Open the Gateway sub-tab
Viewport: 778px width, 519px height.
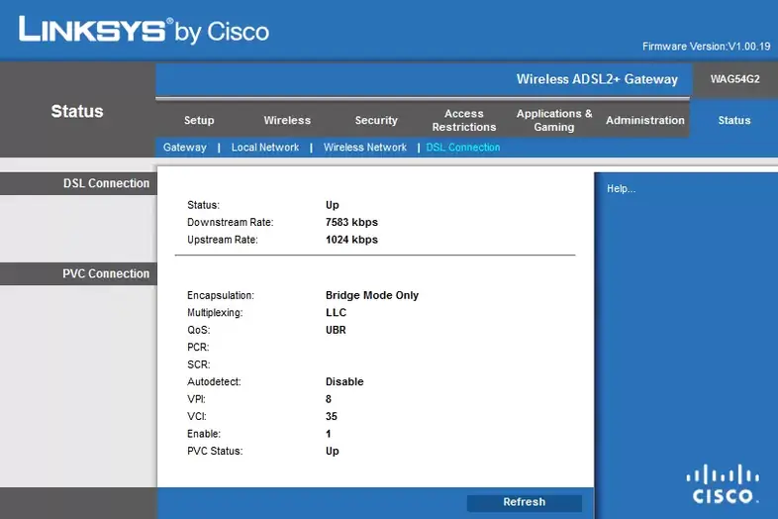point(184,148)
